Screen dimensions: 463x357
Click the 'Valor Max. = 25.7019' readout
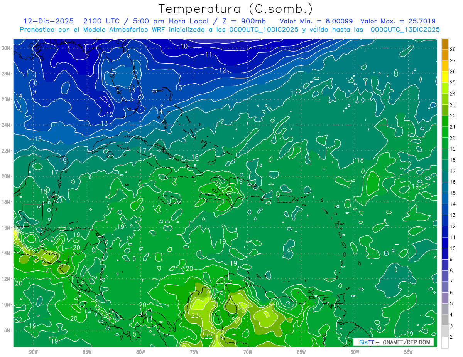(398, 21)
